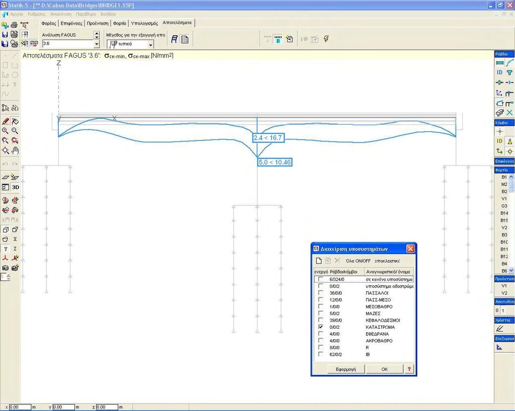Set view along the Y axis
This screenshot has width=515, height=411.
pyautogui.click(x=5, y=249)
